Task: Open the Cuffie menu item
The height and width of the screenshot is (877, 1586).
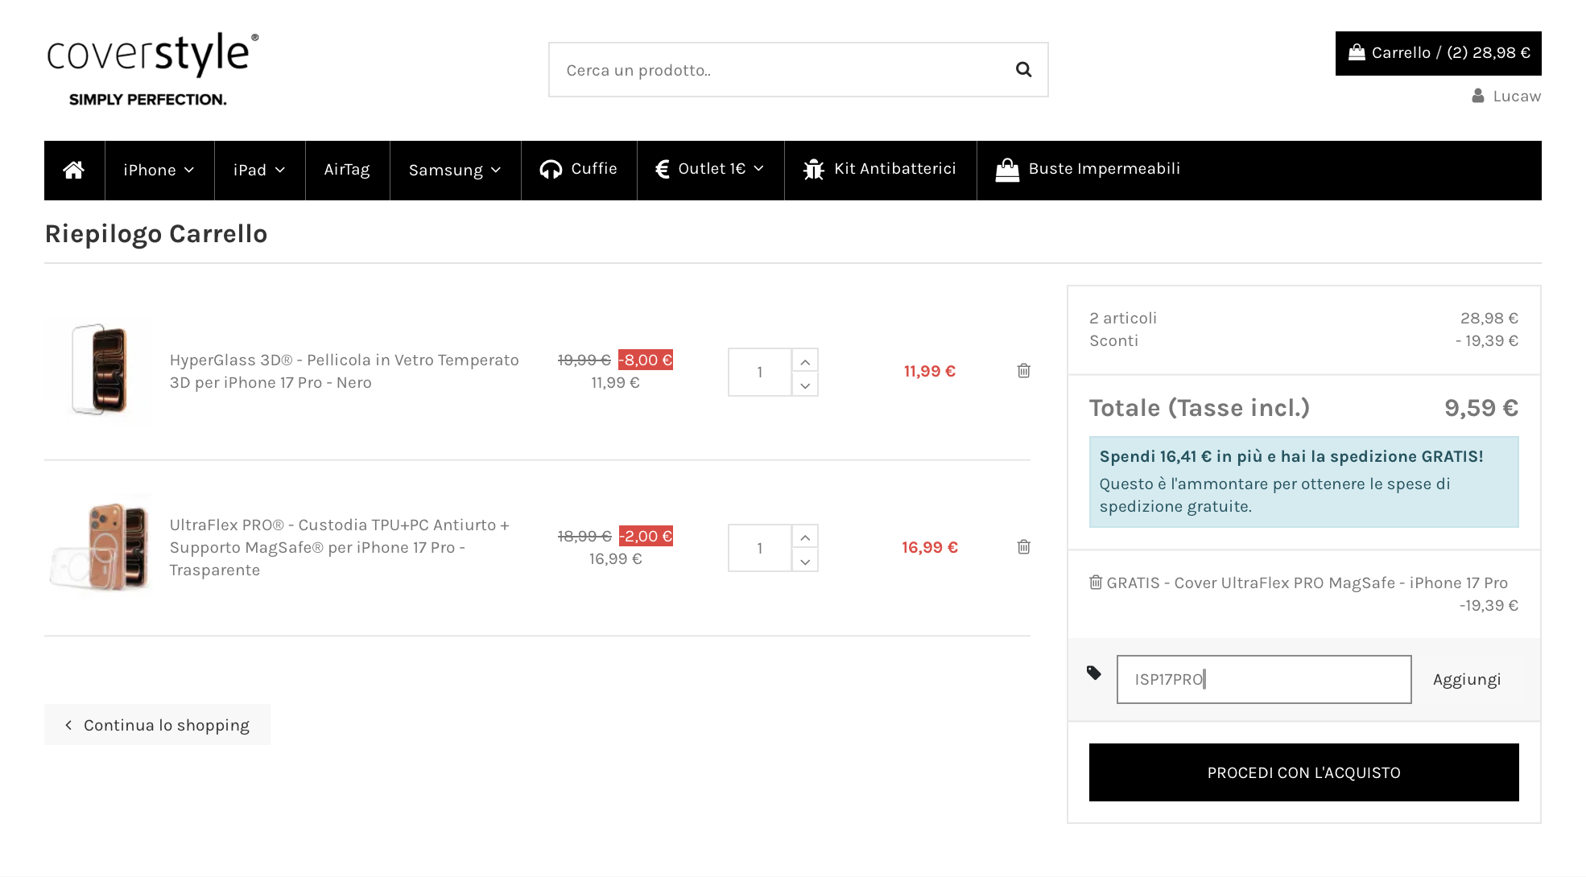Action: click(579, 171)
